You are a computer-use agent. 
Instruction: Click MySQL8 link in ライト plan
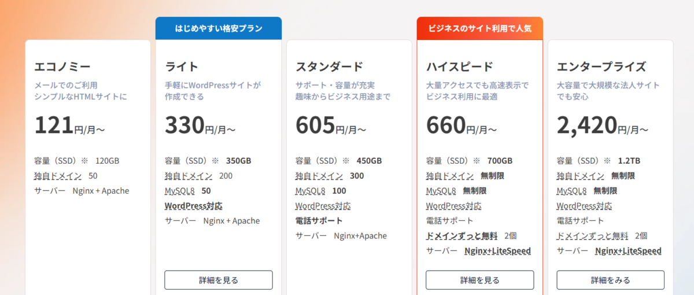point(180,191)
